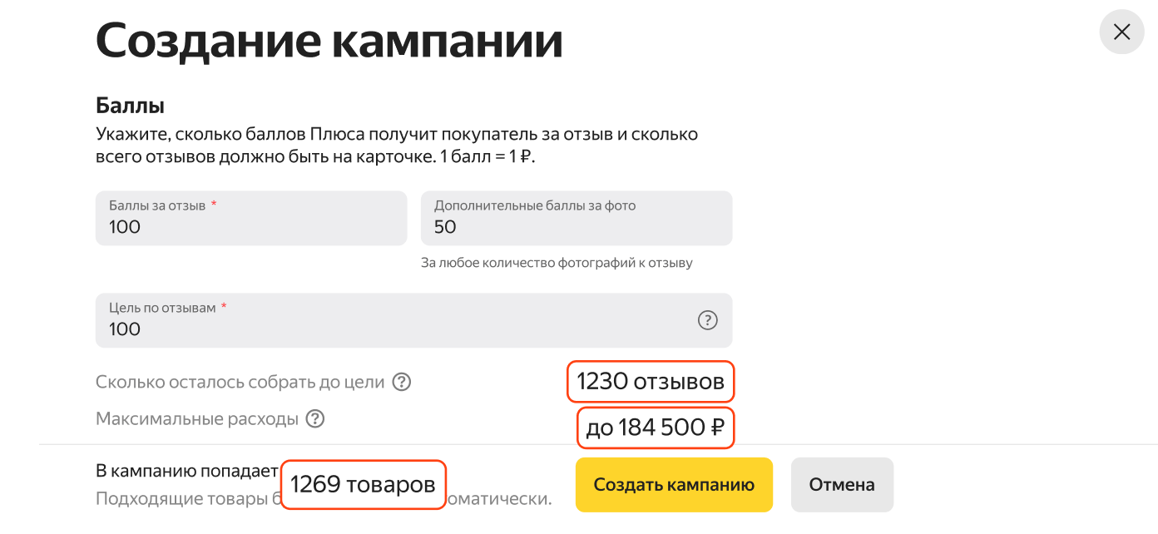
Task: Click help icon in review goal field
Action: [707, 320]
